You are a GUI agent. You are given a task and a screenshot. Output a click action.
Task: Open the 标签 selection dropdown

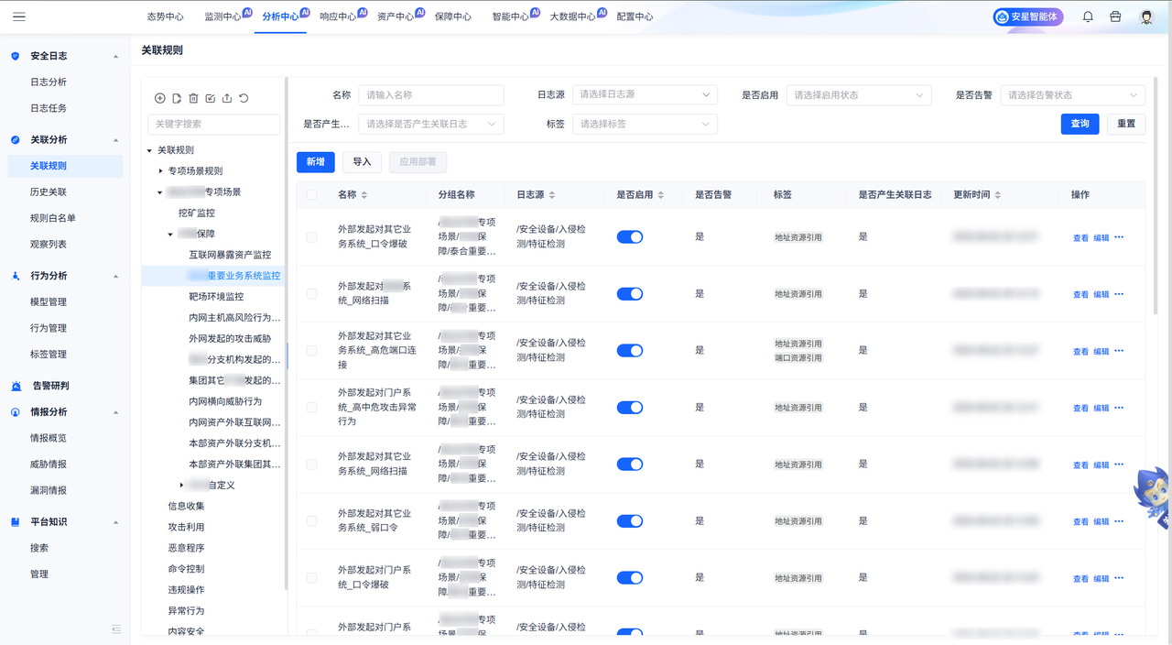pyautogui.click(x=645, y=124)
